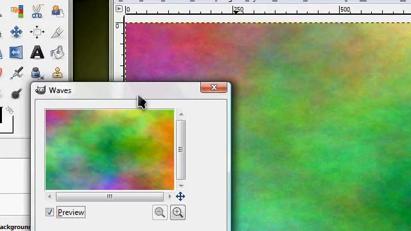
Task: Click the preview navigation cross icon
Action: (180, 196)
